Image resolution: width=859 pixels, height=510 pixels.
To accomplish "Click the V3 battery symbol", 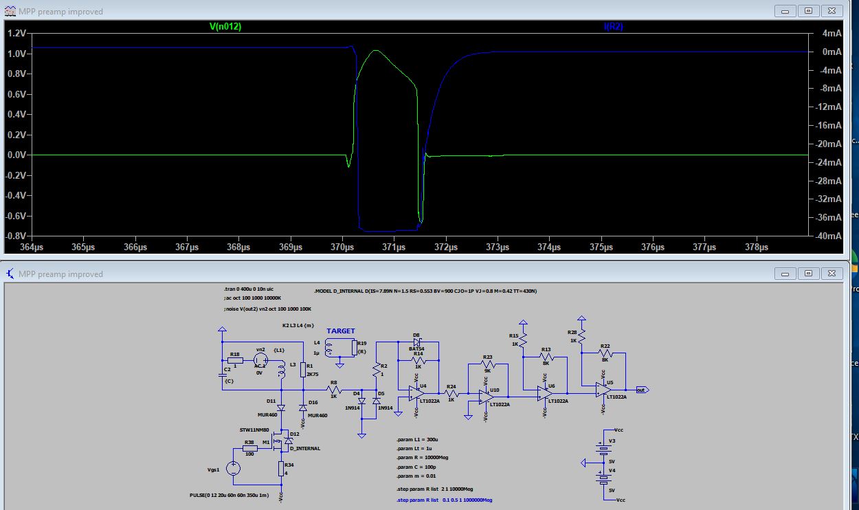I will pos(603,449).
